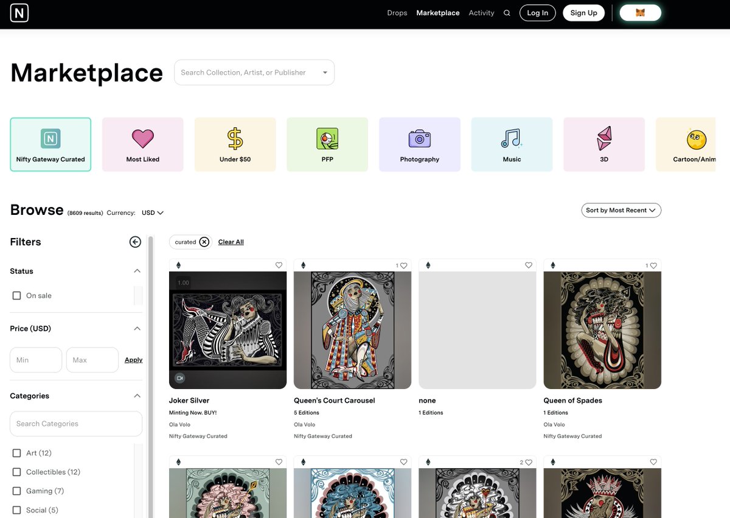
Task: Click the Nifty Gateway logo icon
Action: tap(19, 13)
